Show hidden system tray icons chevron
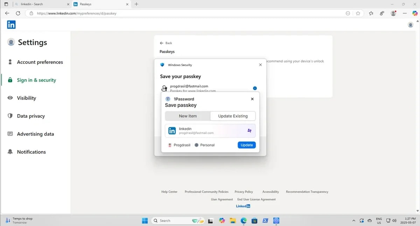This screenshot has height=226, width=420. pyautogui.click(x=353, y=220)
